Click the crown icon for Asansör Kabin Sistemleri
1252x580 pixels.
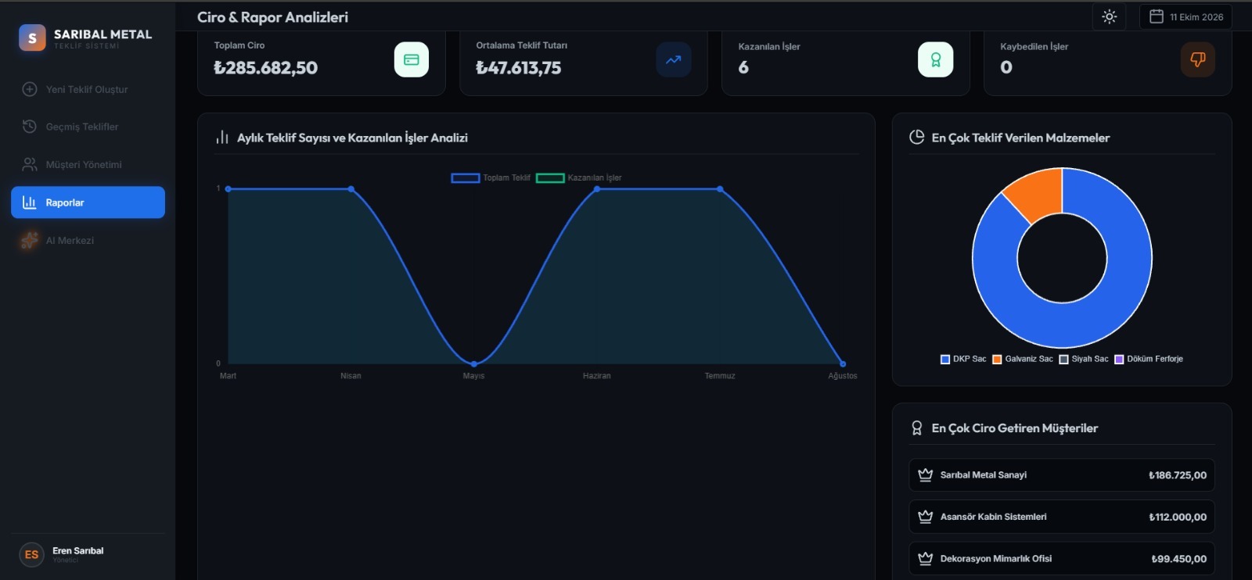click(x=926, y=517)
